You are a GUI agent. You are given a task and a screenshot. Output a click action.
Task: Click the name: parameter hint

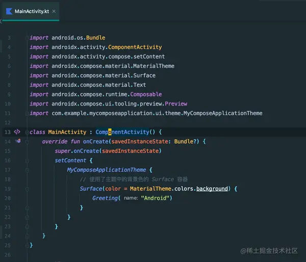click(x=131, y=198)
